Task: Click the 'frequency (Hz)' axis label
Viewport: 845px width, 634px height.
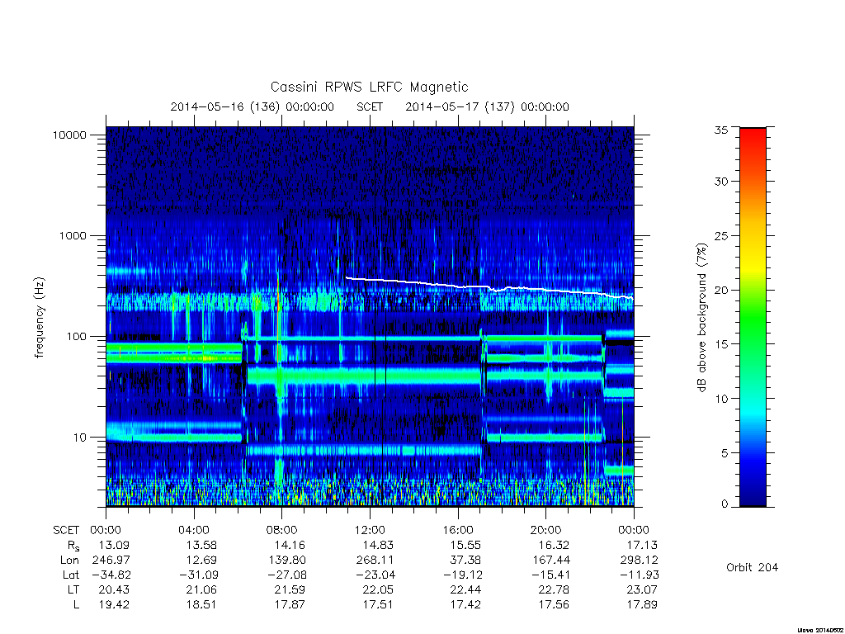Action: (40, 318)
